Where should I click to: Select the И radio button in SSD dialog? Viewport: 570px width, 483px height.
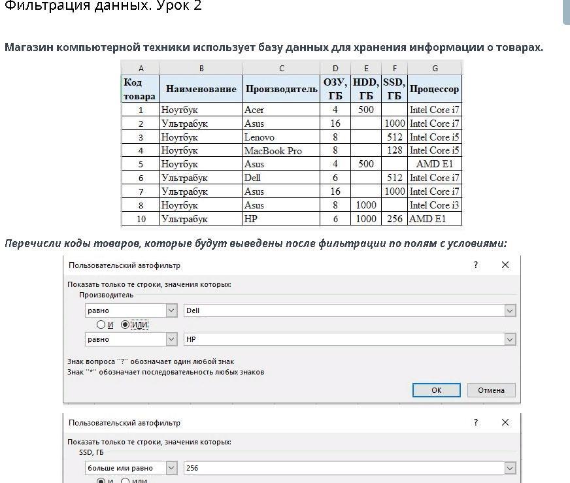[101, 481]
